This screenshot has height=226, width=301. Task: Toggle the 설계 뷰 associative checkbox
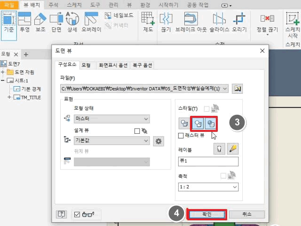137,131
